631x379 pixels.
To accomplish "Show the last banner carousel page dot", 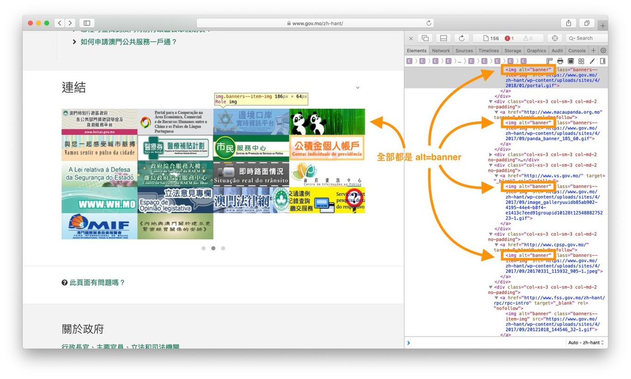I will [223, 248].
